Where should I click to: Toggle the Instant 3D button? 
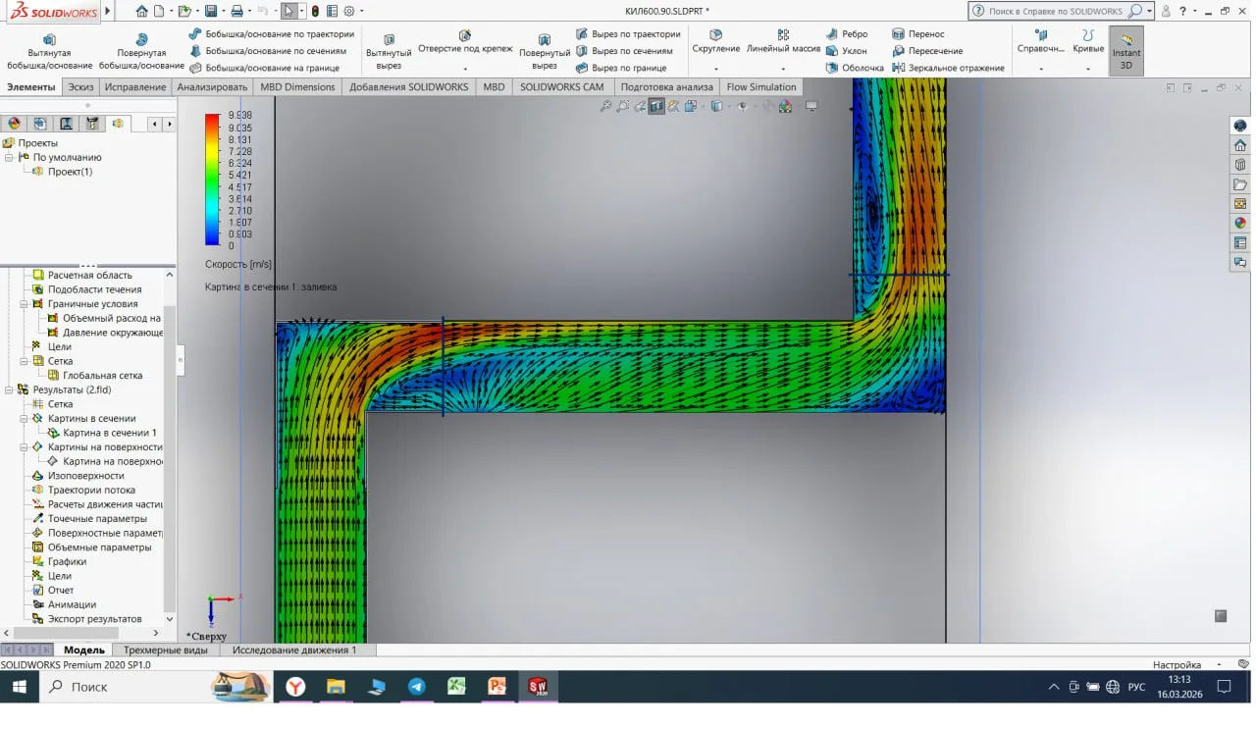(x=1125, y=50)
